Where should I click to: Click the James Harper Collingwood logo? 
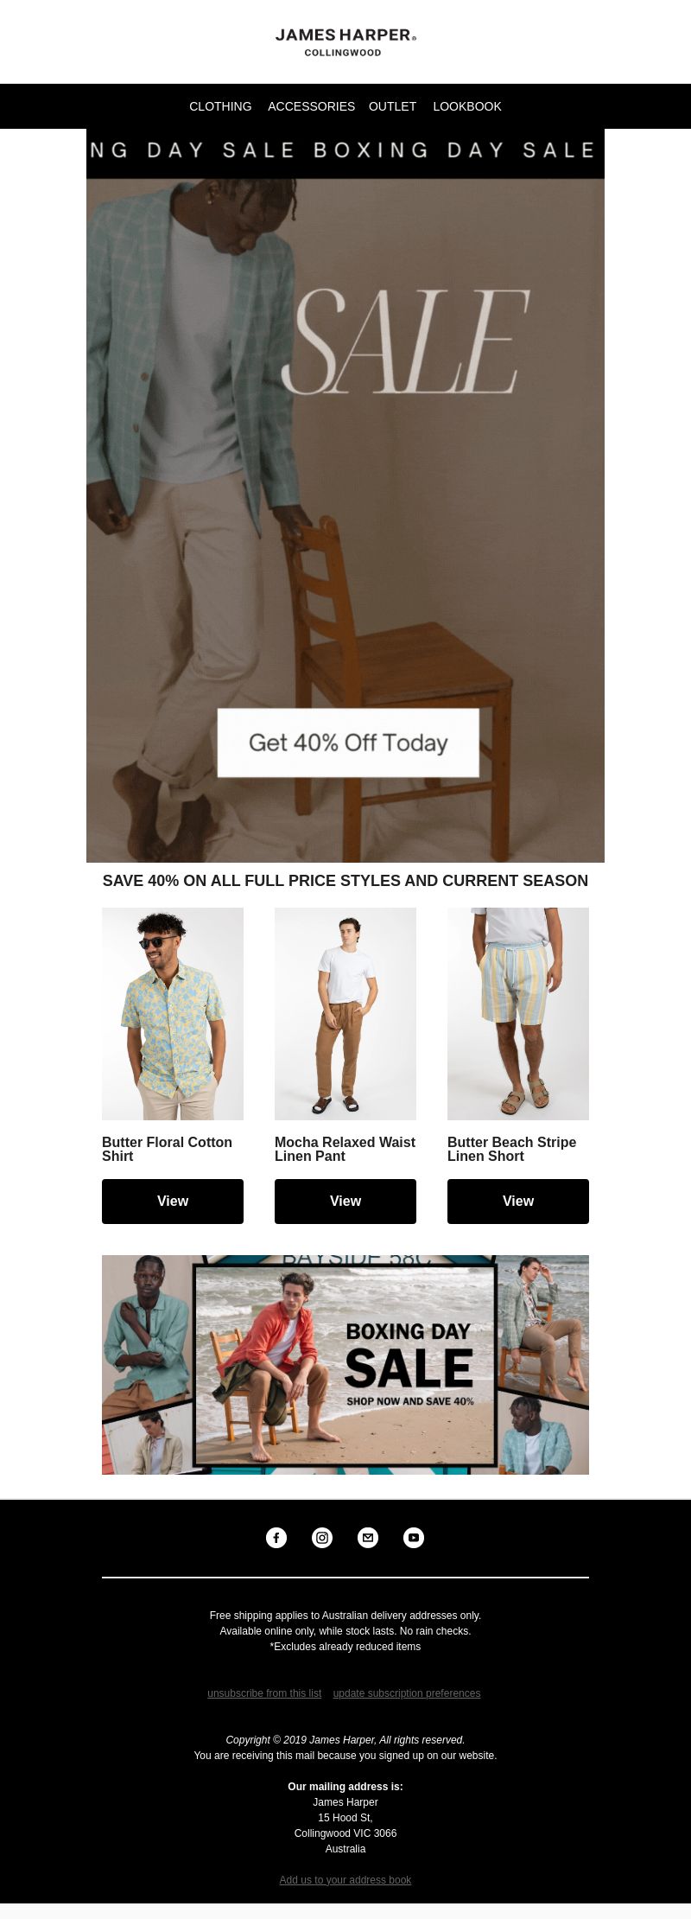345,41
